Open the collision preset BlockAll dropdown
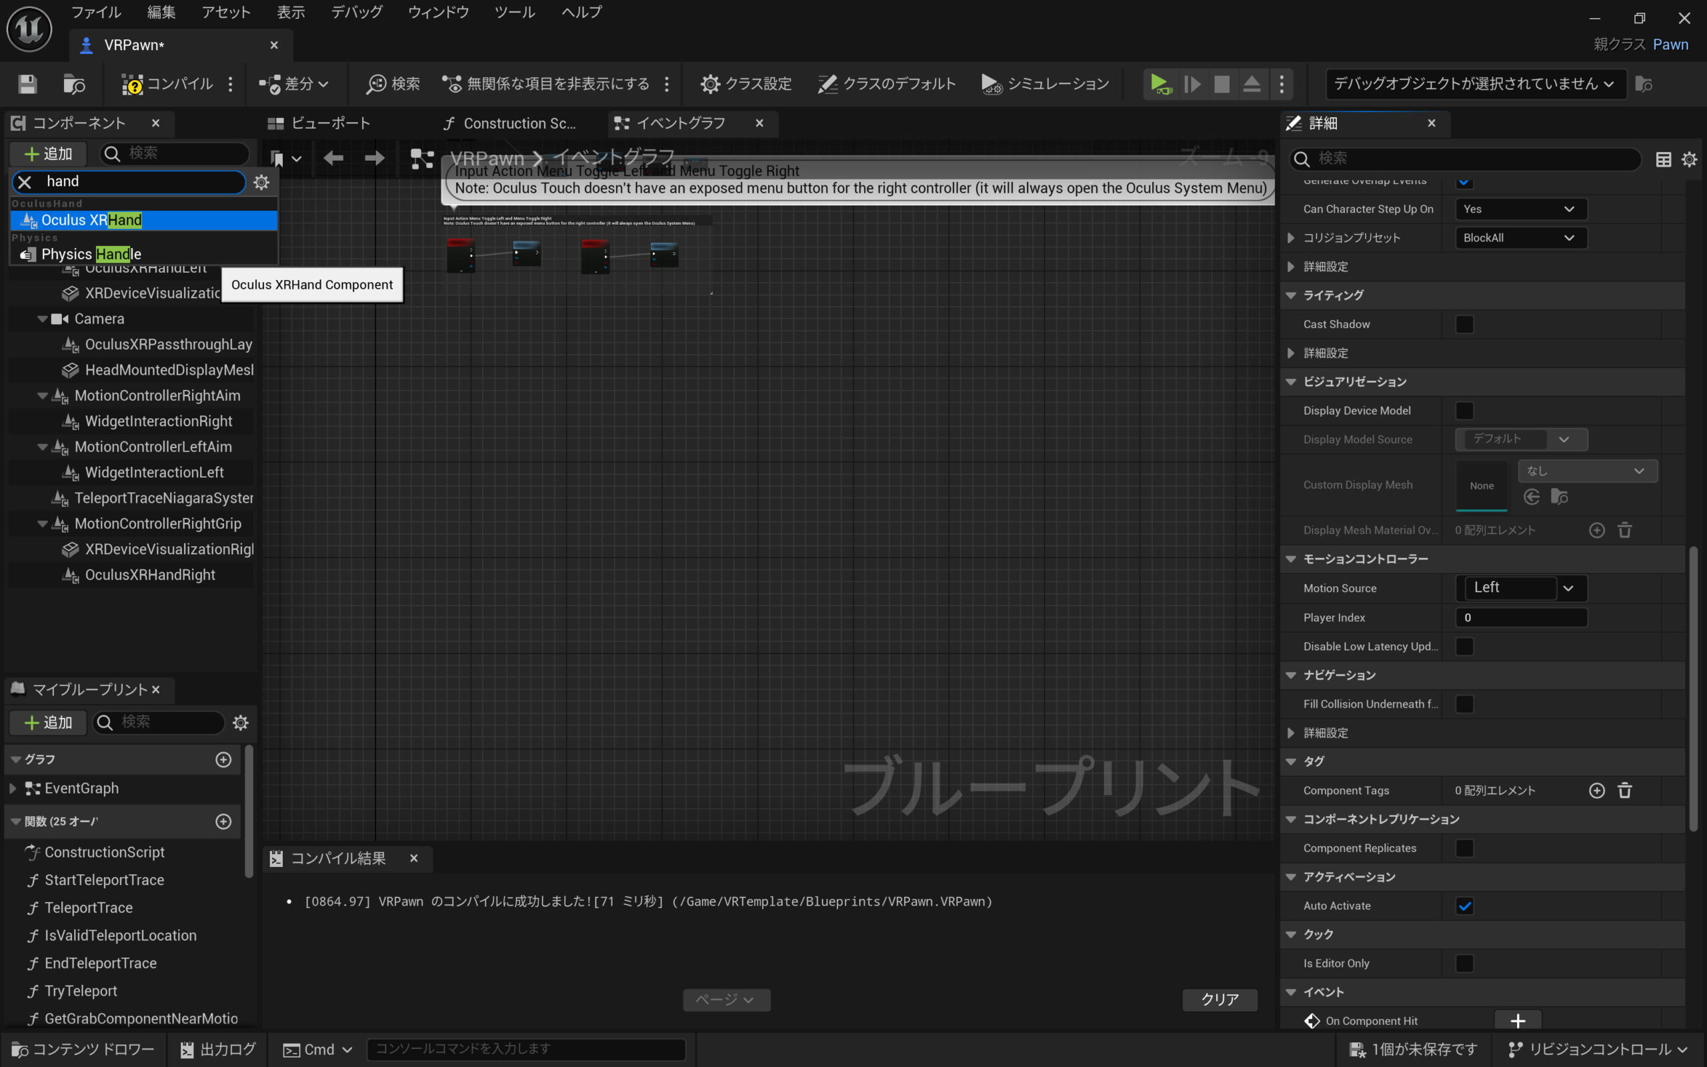1707x1067 pixels. tap(1521, 238)
